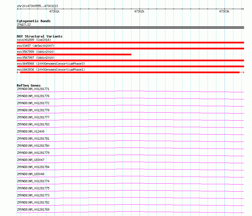This screenshot has height=216, width=252.
Task: Click the red bar under esv3567997
Action: coord(130,60)
